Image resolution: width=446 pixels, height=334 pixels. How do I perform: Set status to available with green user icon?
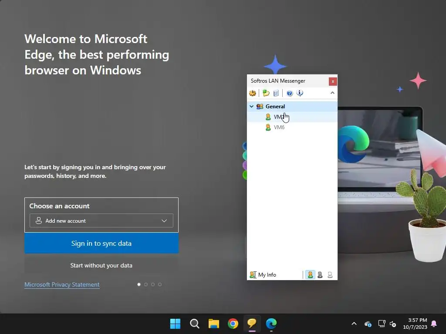(310, 275)
